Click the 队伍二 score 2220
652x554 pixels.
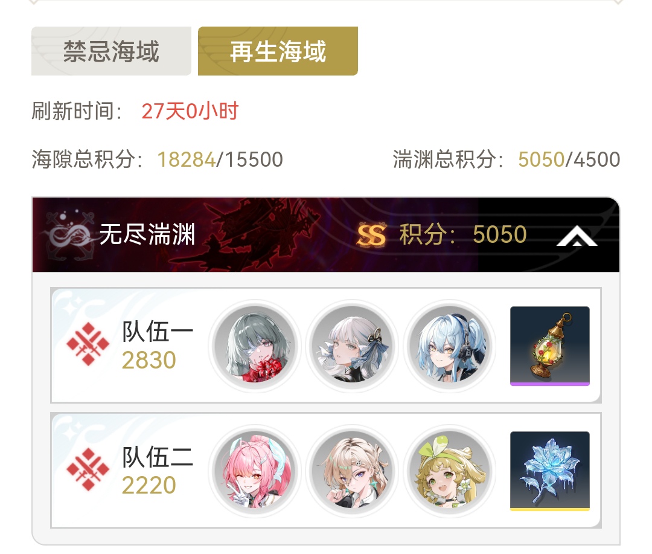coord(149,485)
